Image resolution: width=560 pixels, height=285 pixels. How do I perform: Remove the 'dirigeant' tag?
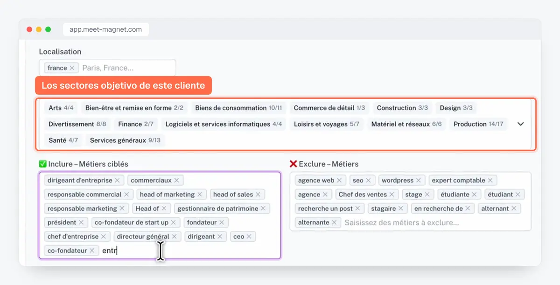(220, 236)
